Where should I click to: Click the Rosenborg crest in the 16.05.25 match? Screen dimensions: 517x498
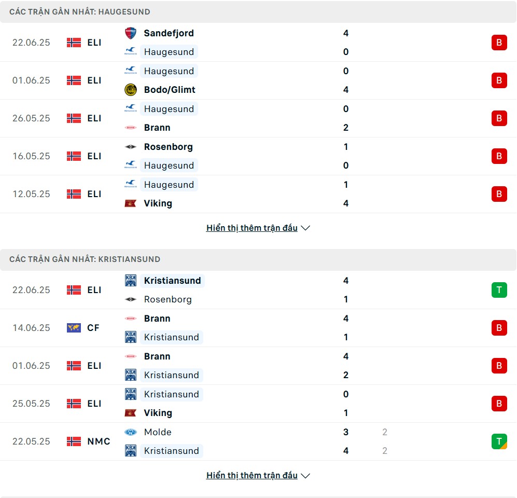click(x=131, y=147)
